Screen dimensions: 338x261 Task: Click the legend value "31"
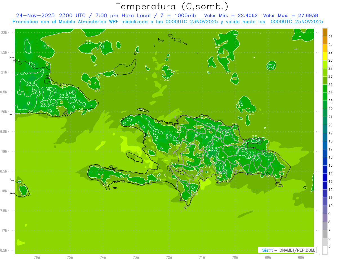(331, 36)
